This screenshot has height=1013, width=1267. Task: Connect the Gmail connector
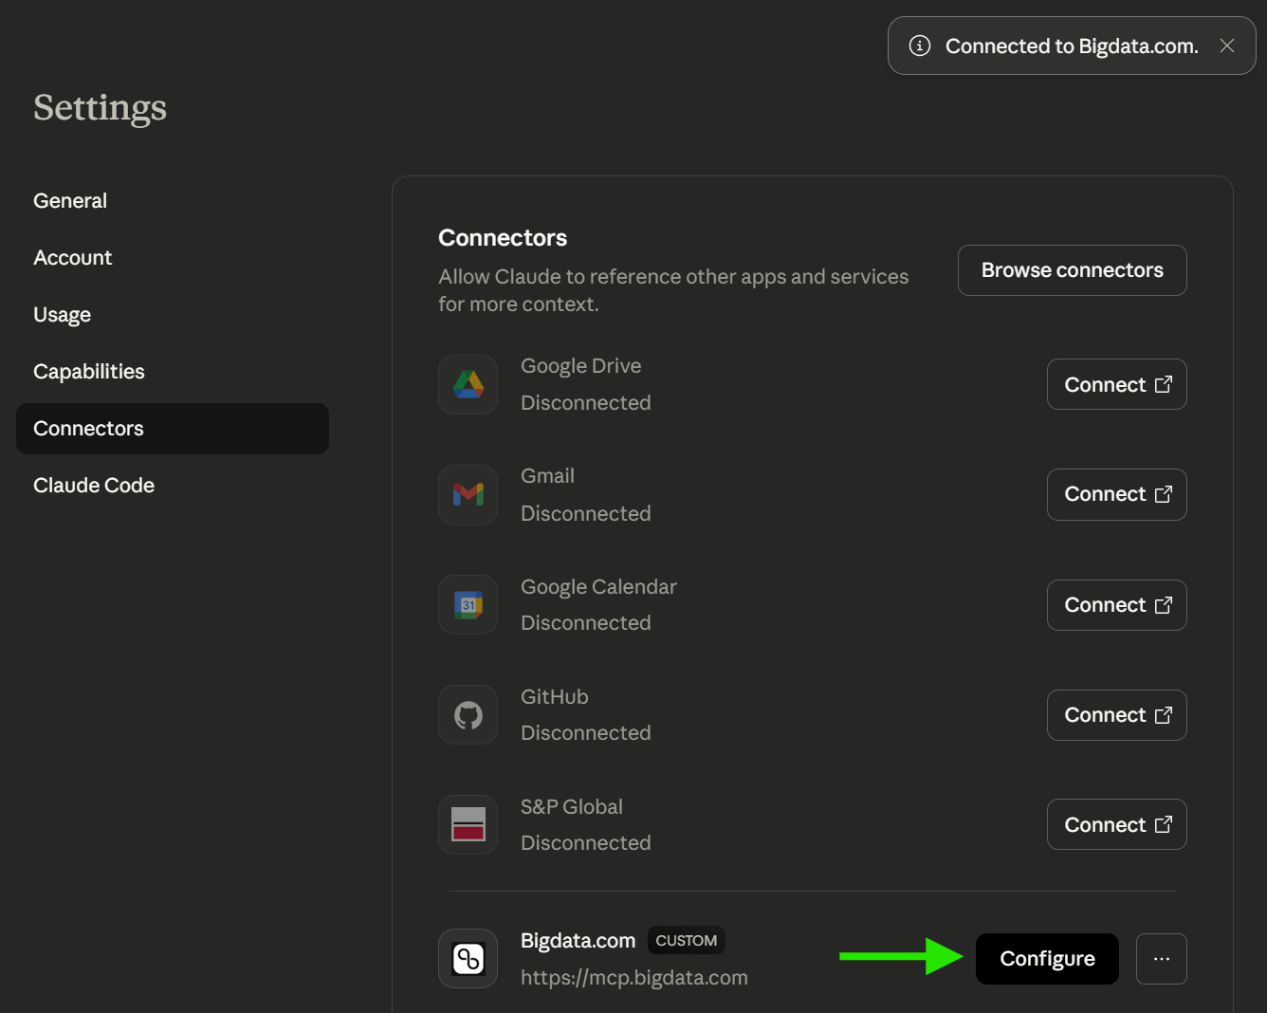pos(1117,494)
